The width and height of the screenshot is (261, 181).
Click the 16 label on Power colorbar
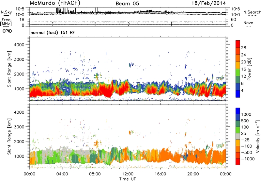pos(243,69)
